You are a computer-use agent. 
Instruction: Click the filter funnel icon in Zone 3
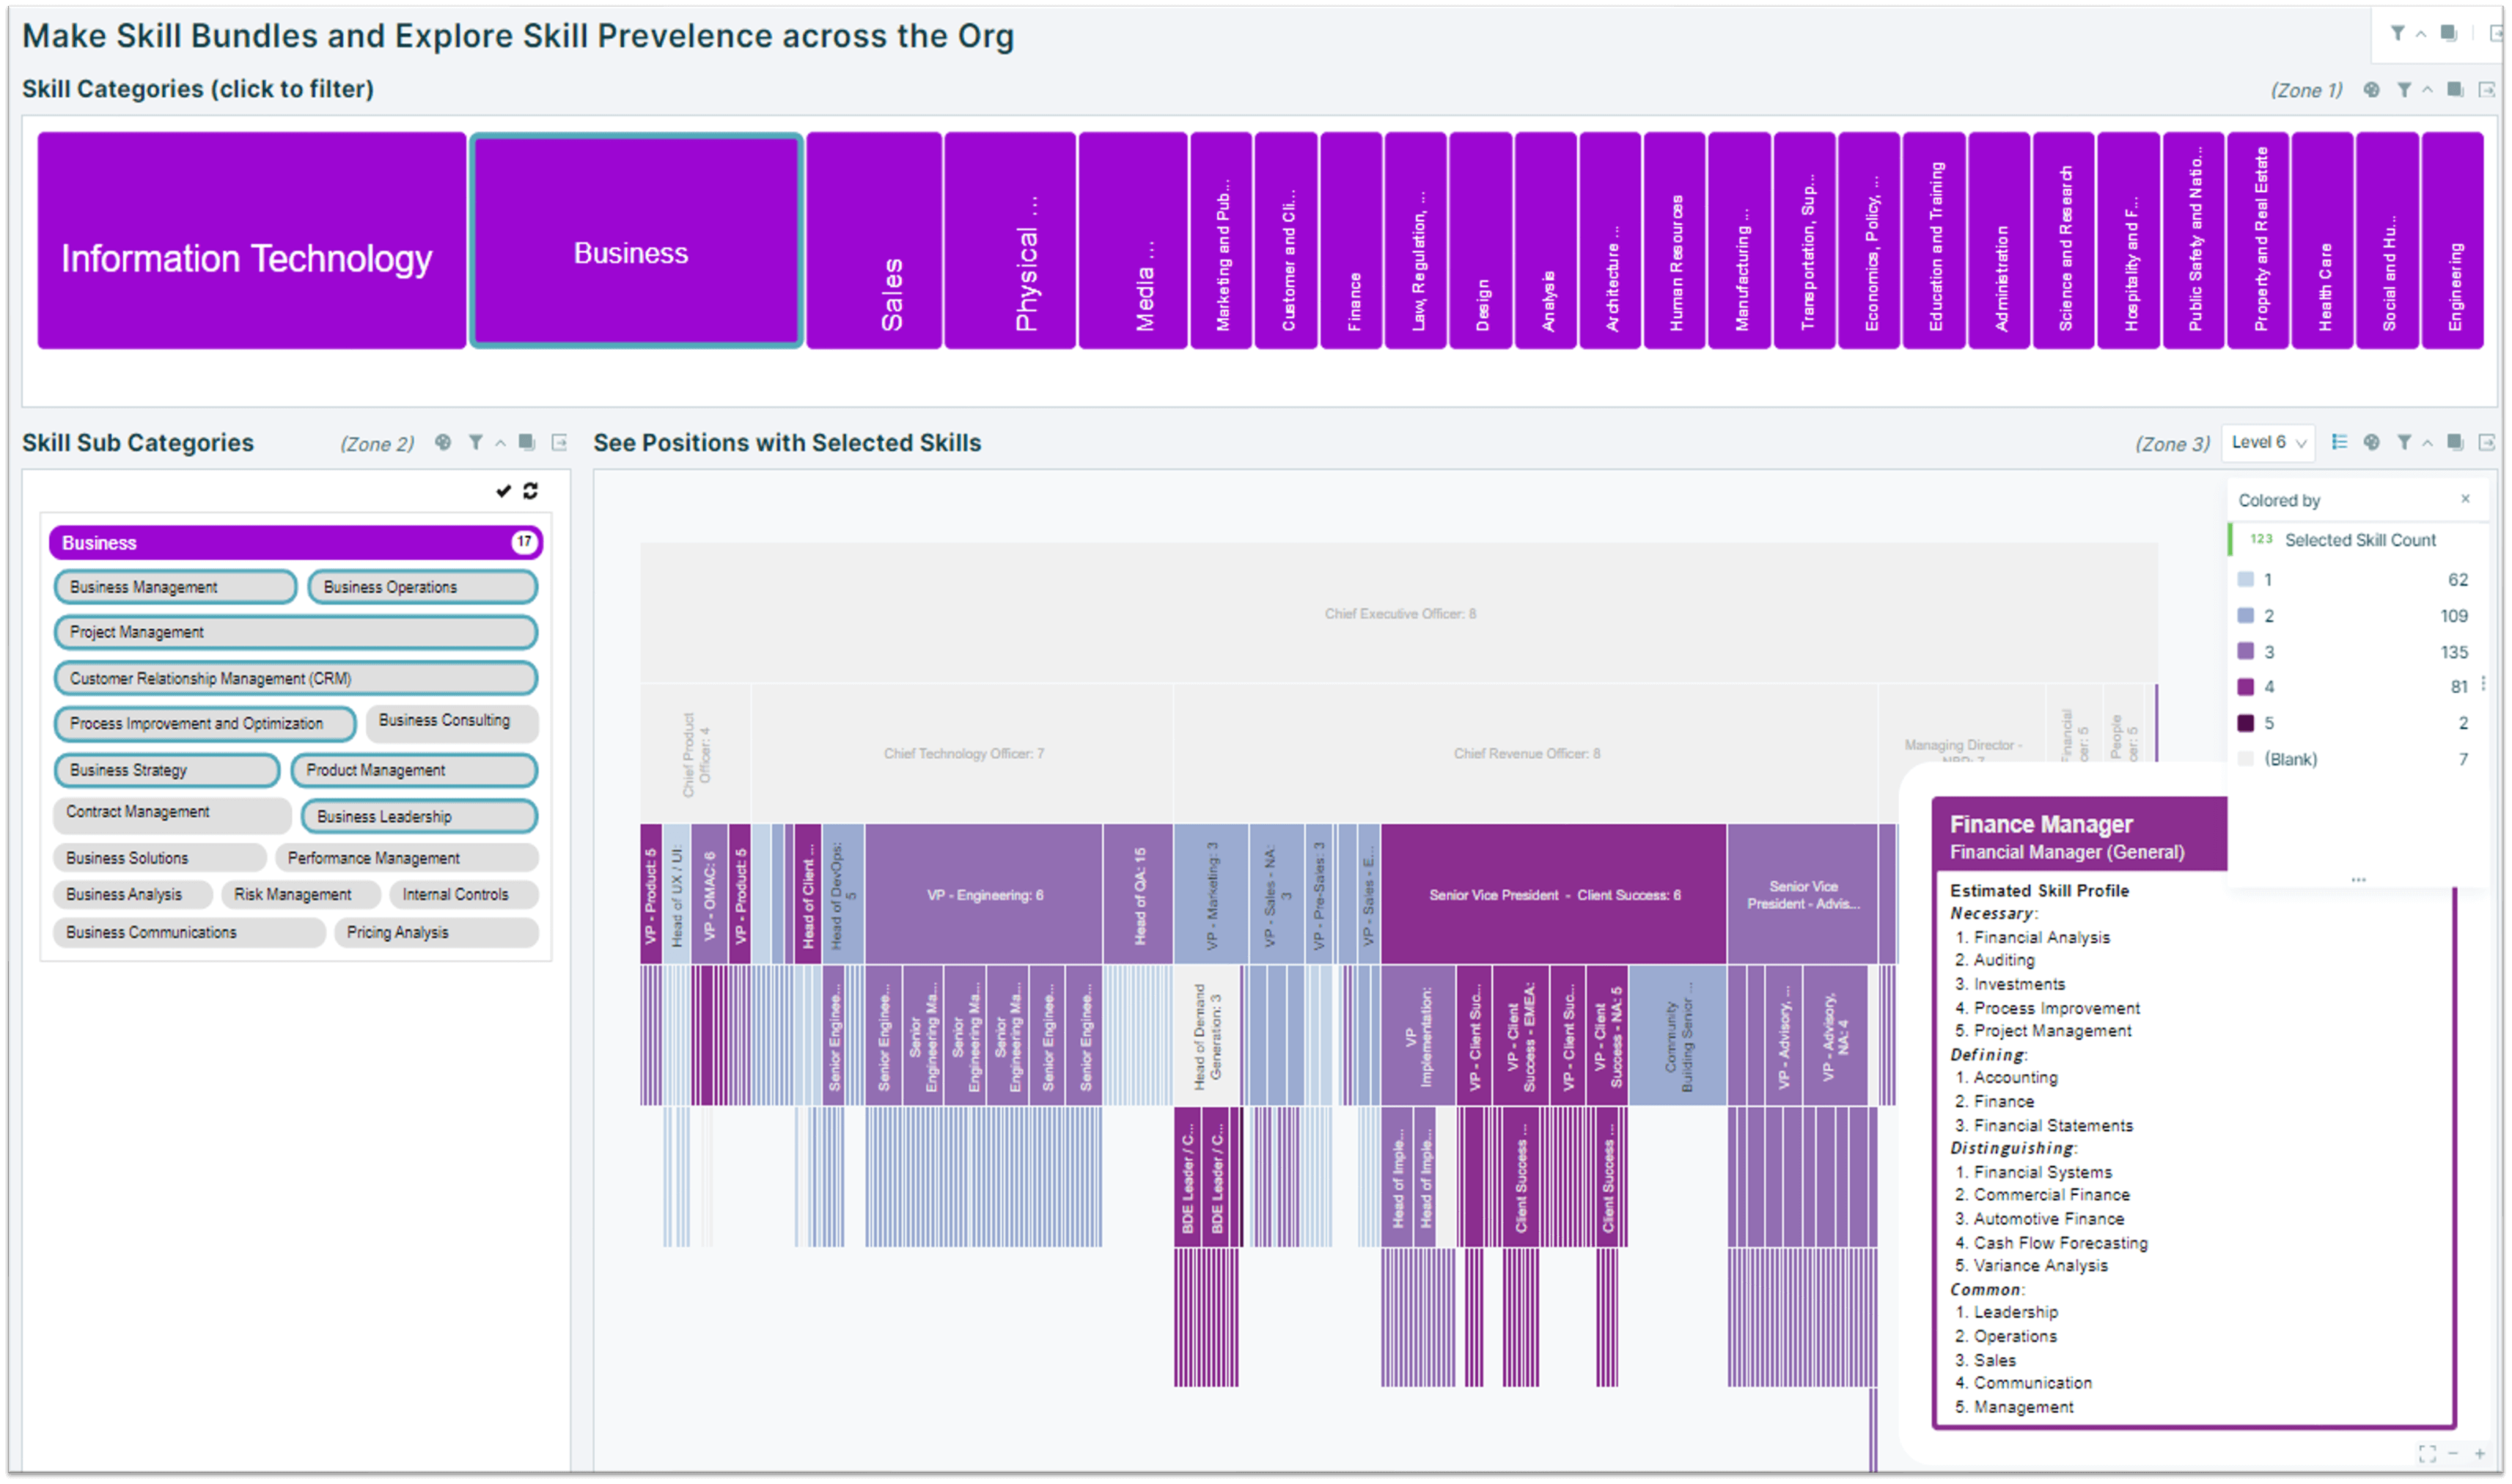[2404, 442]
